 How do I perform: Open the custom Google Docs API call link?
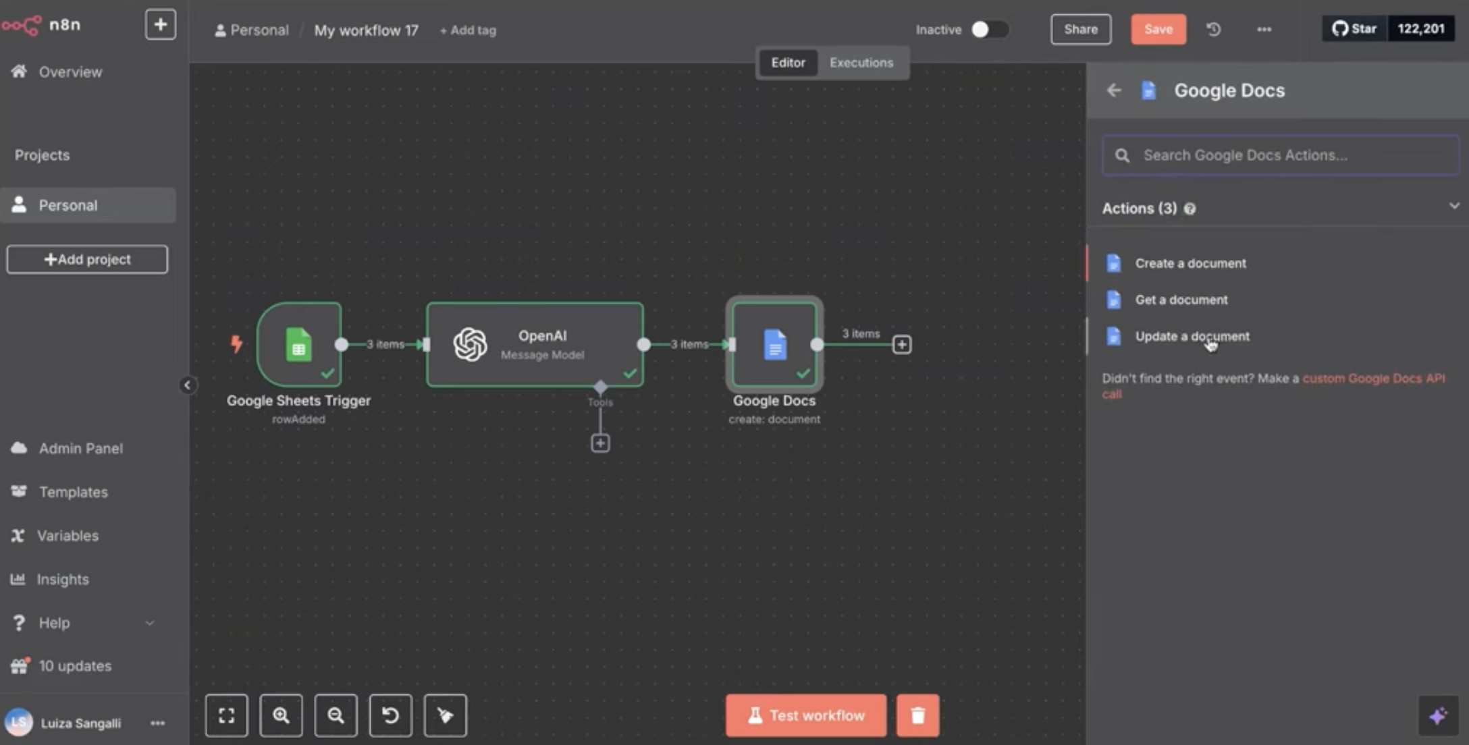click(1372, 379)
